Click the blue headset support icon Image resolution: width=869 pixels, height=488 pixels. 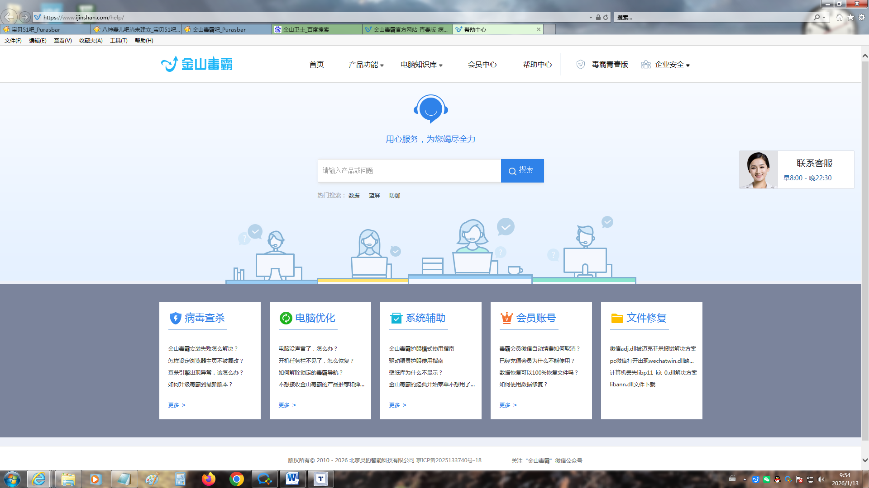(x=430, y=108)
